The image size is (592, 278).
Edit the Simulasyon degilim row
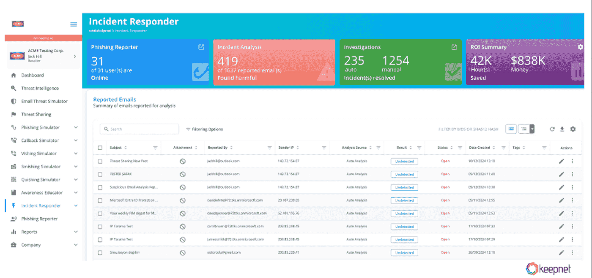pyautogui.click(x=562, y=253)
